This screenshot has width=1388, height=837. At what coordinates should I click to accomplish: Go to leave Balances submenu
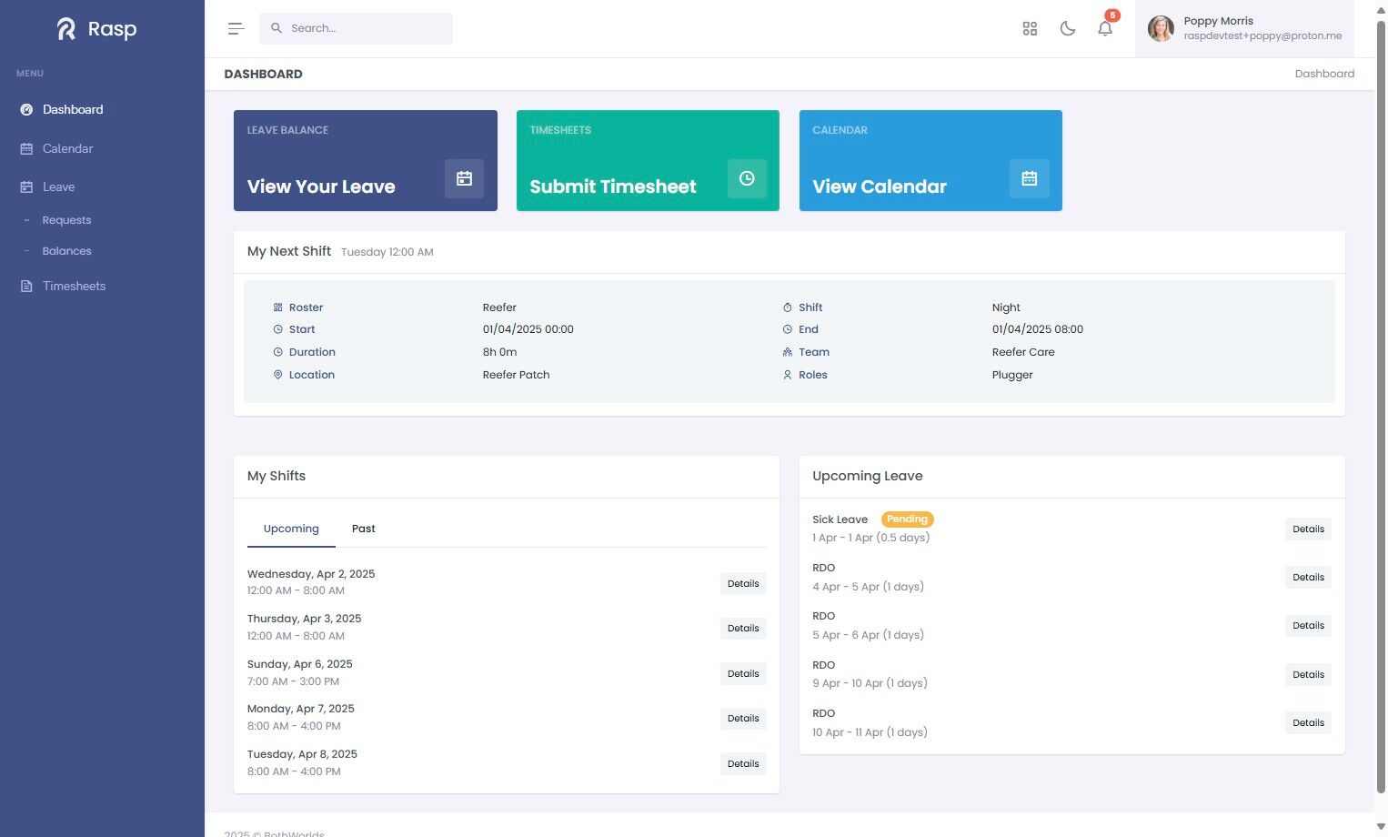point(66,251)
